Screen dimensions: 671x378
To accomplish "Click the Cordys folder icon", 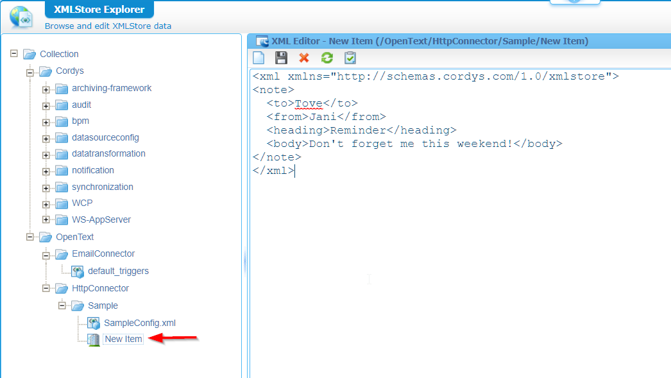I will (46, 71).
